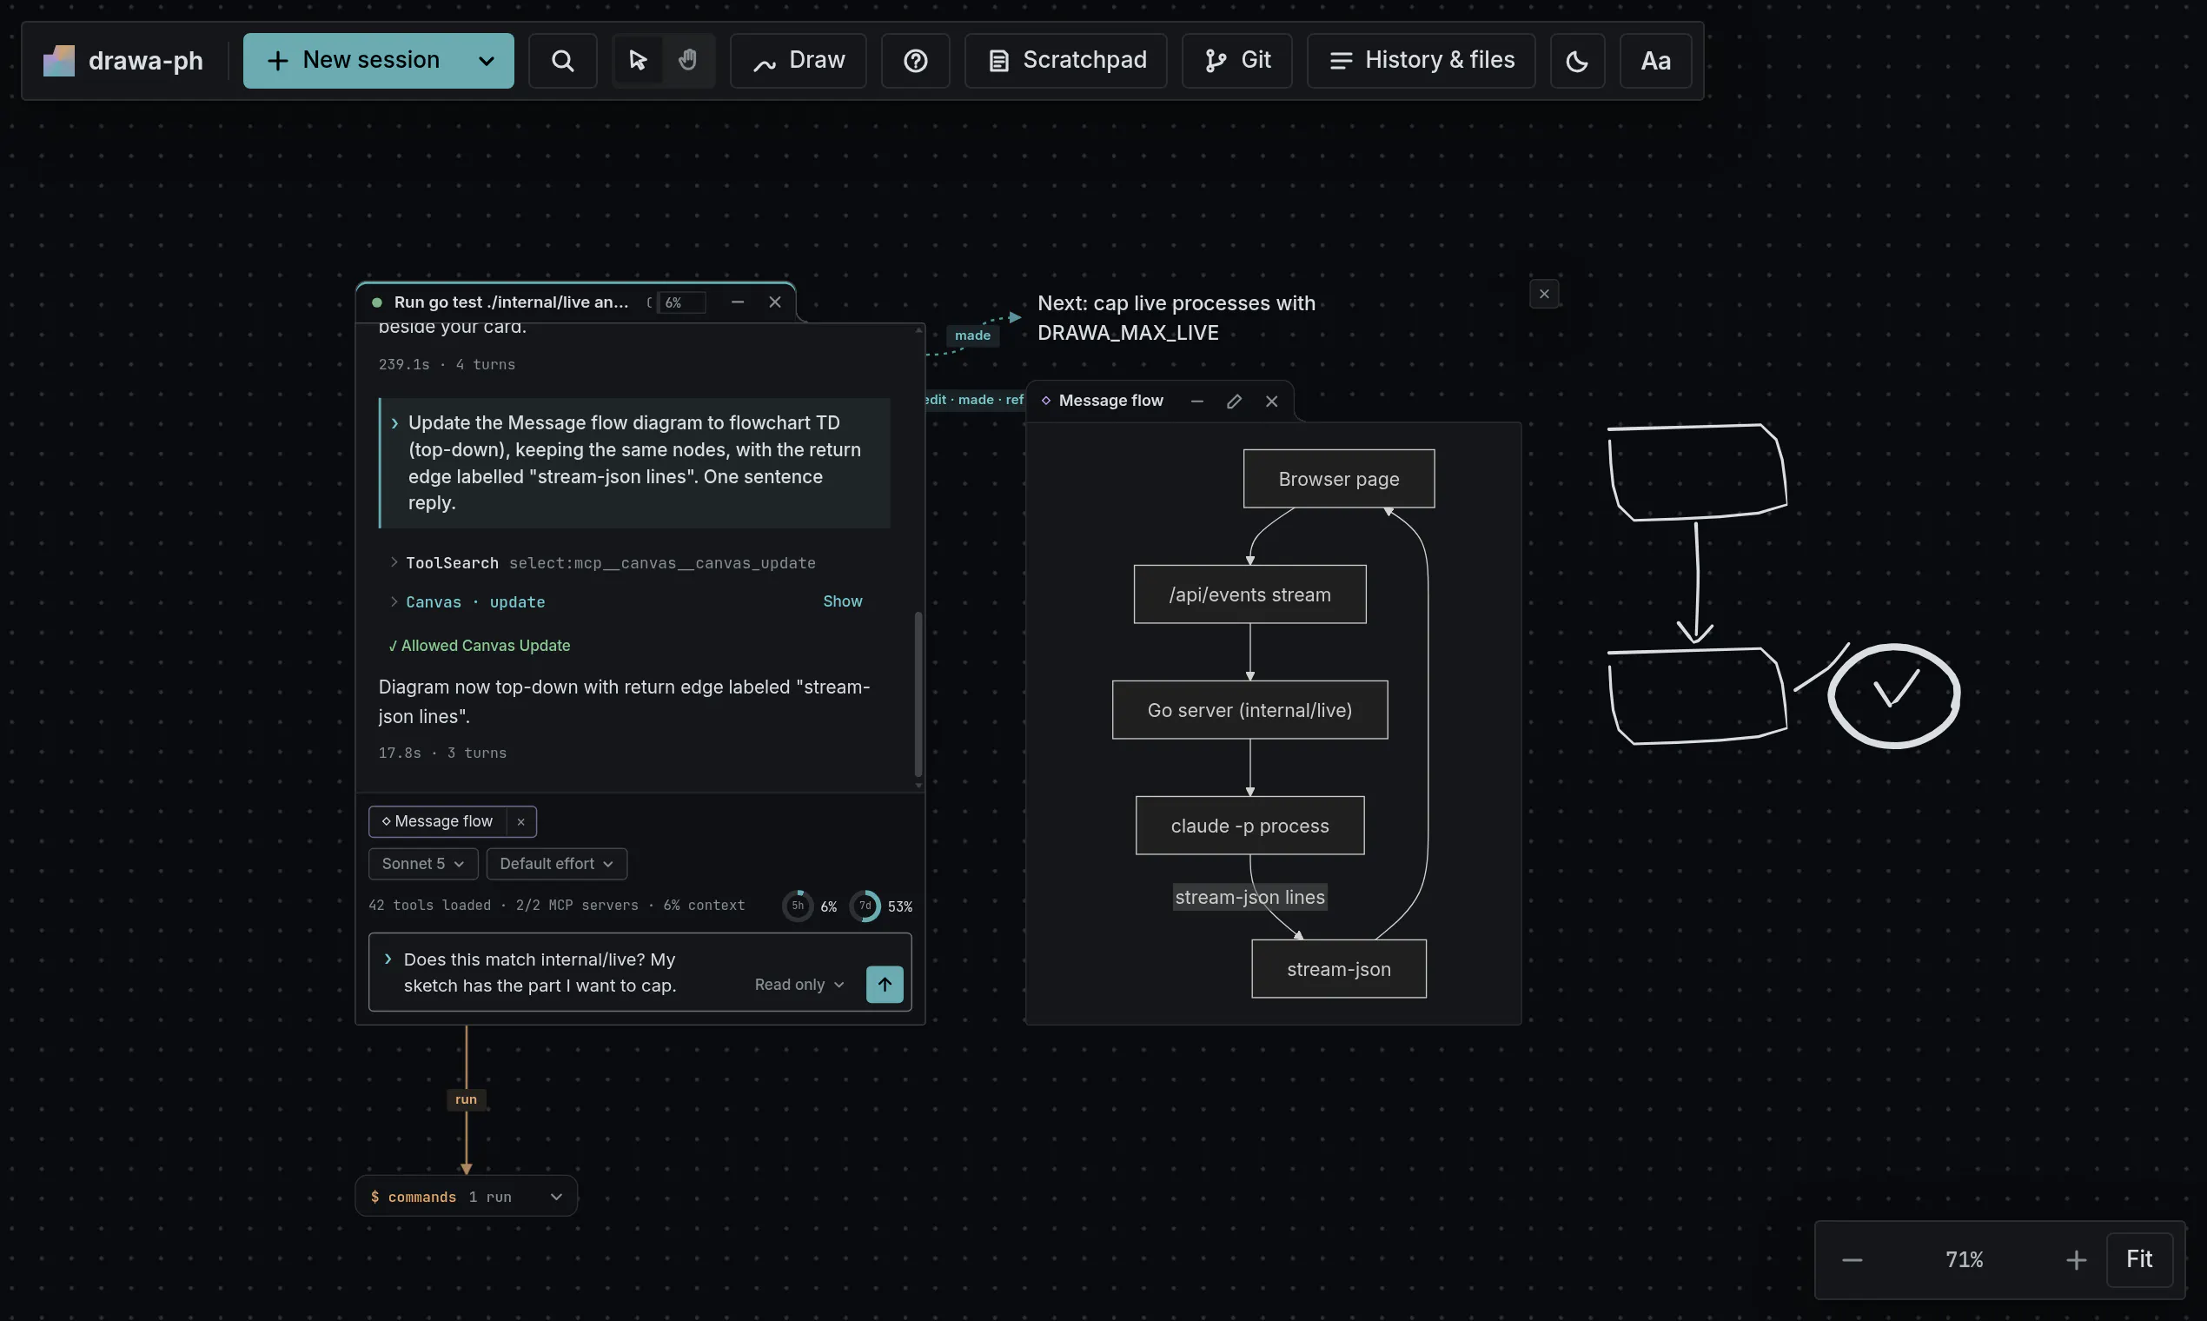Toggle dark mode moon icon

pos(1577,61)
